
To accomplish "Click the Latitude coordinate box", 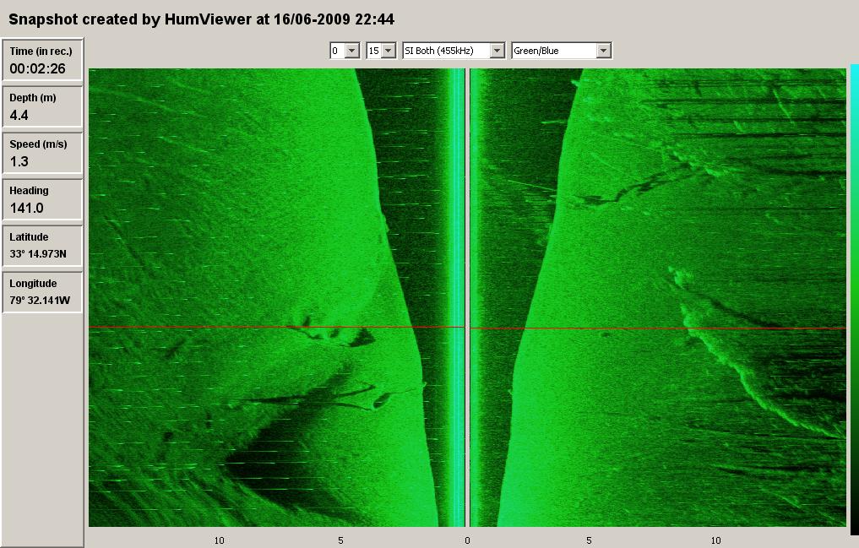I will click(43, 246).
